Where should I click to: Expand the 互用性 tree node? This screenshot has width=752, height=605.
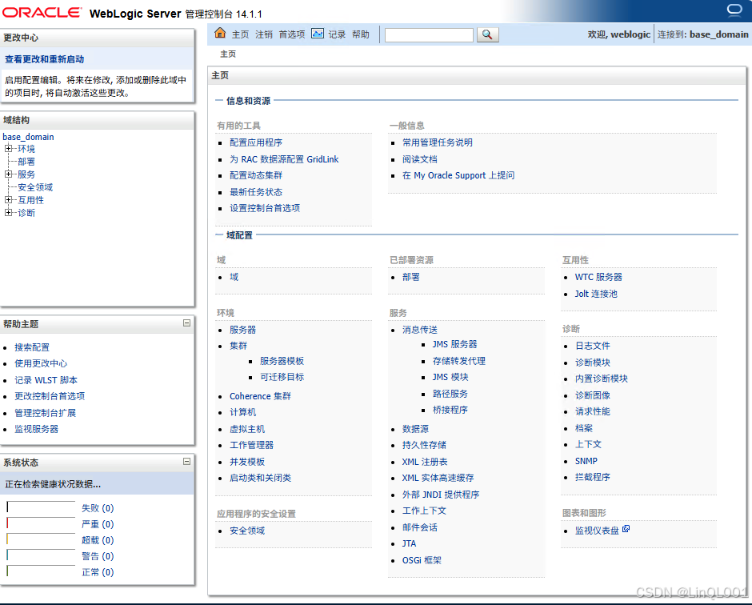[x=10, y=199]
